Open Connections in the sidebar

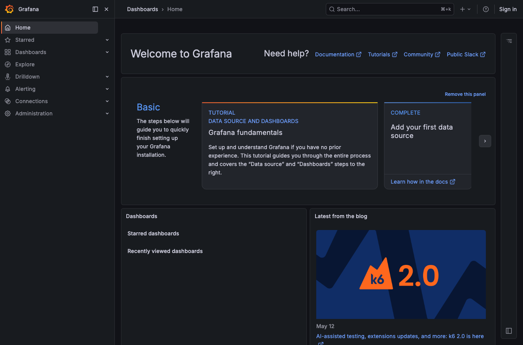click(x=31, y=101)
